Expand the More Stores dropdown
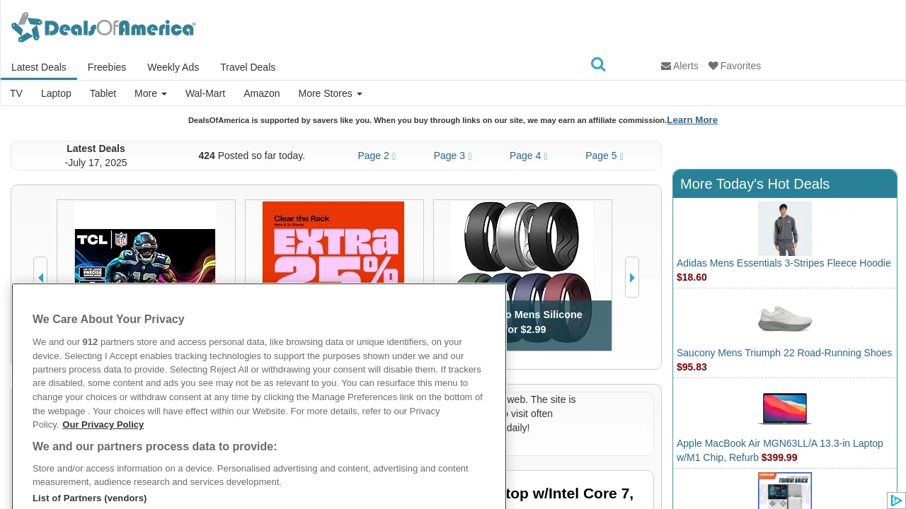The height and width of the screenshot is (509, 906). tap(330, 93)
